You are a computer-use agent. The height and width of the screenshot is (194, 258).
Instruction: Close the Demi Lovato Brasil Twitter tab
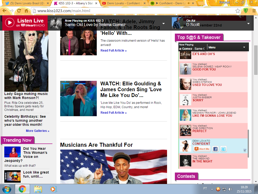[x=48, y=3]
